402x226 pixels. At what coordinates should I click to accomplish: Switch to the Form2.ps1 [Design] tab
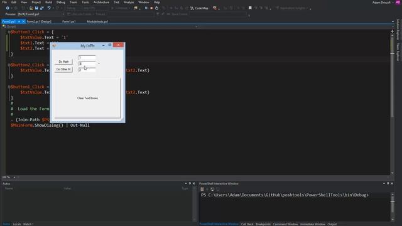click(x=39, y=21)
